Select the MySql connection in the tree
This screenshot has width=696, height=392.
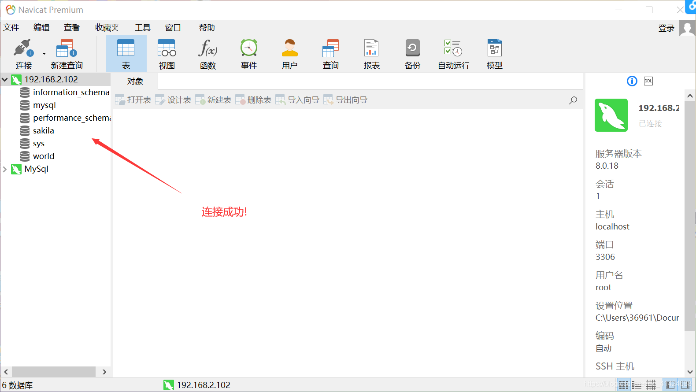[x=37, y=169]
